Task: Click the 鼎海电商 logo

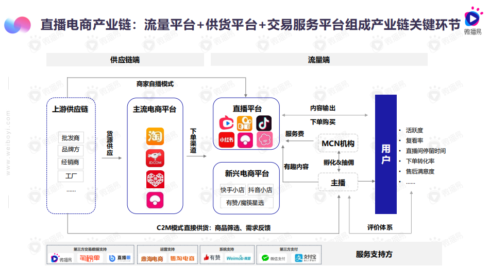Action: [x=152, y=259]
